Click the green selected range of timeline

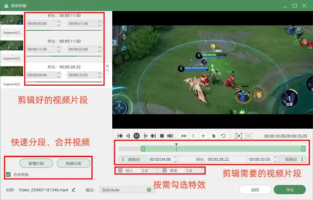click(x=223, y=149)
